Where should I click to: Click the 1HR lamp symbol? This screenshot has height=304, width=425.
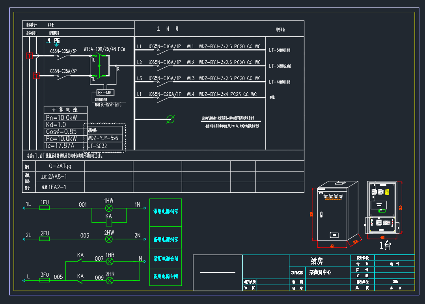click(x=110, y=261)
